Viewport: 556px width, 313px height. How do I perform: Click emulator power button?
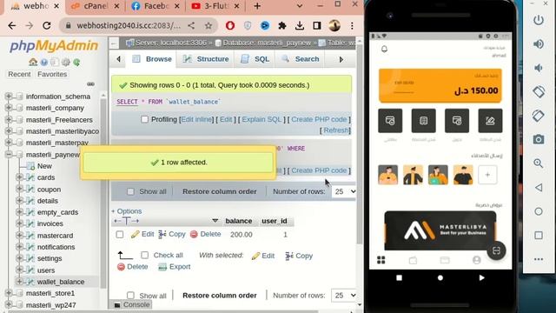point(539,20)
